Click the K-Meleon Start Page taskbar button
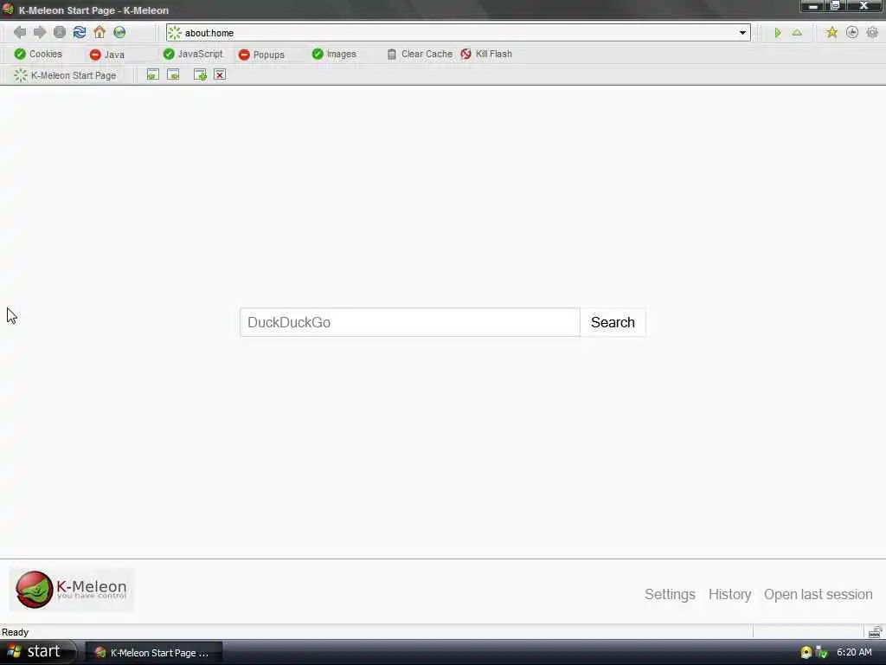This screenshot has width=886, height=665. coord(154,653)
